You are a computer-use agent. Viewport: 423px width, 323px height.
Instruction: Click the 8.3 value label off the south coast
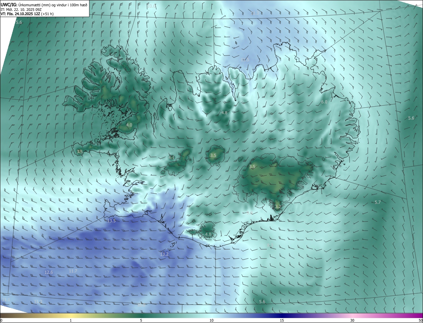point(270,245)
